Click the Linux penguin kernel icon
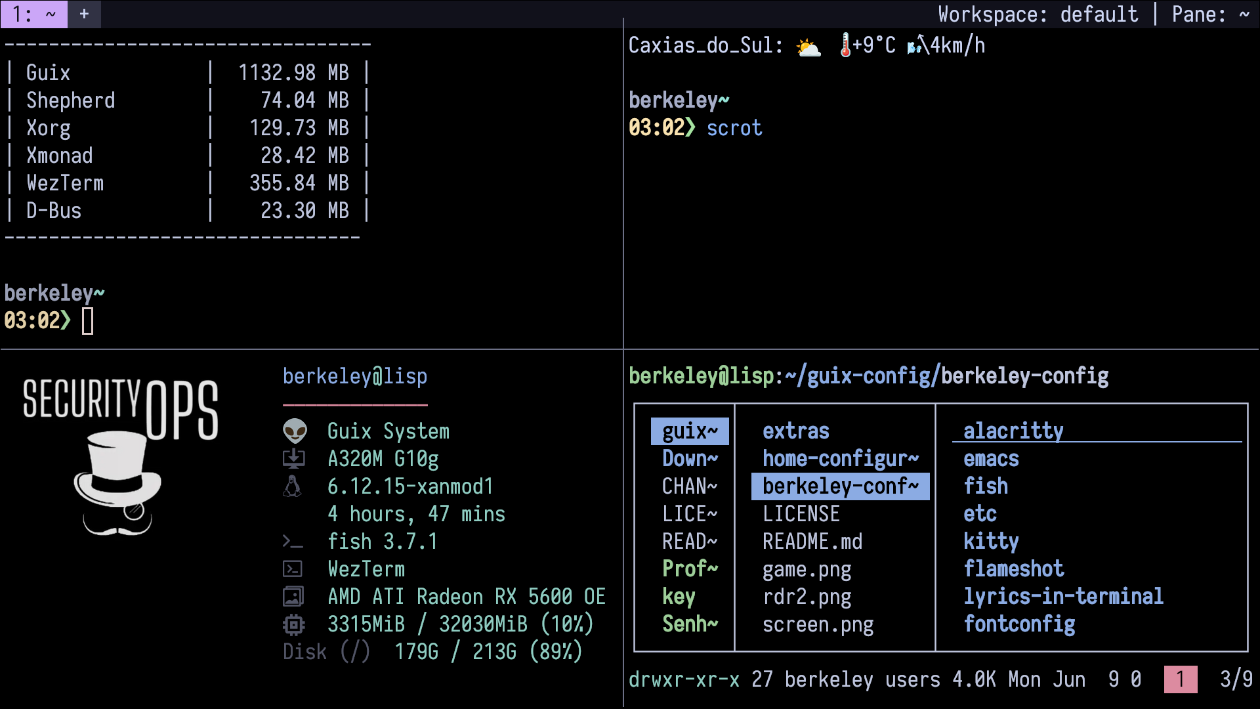This screenshot has height=709, width=1260. 293,486
